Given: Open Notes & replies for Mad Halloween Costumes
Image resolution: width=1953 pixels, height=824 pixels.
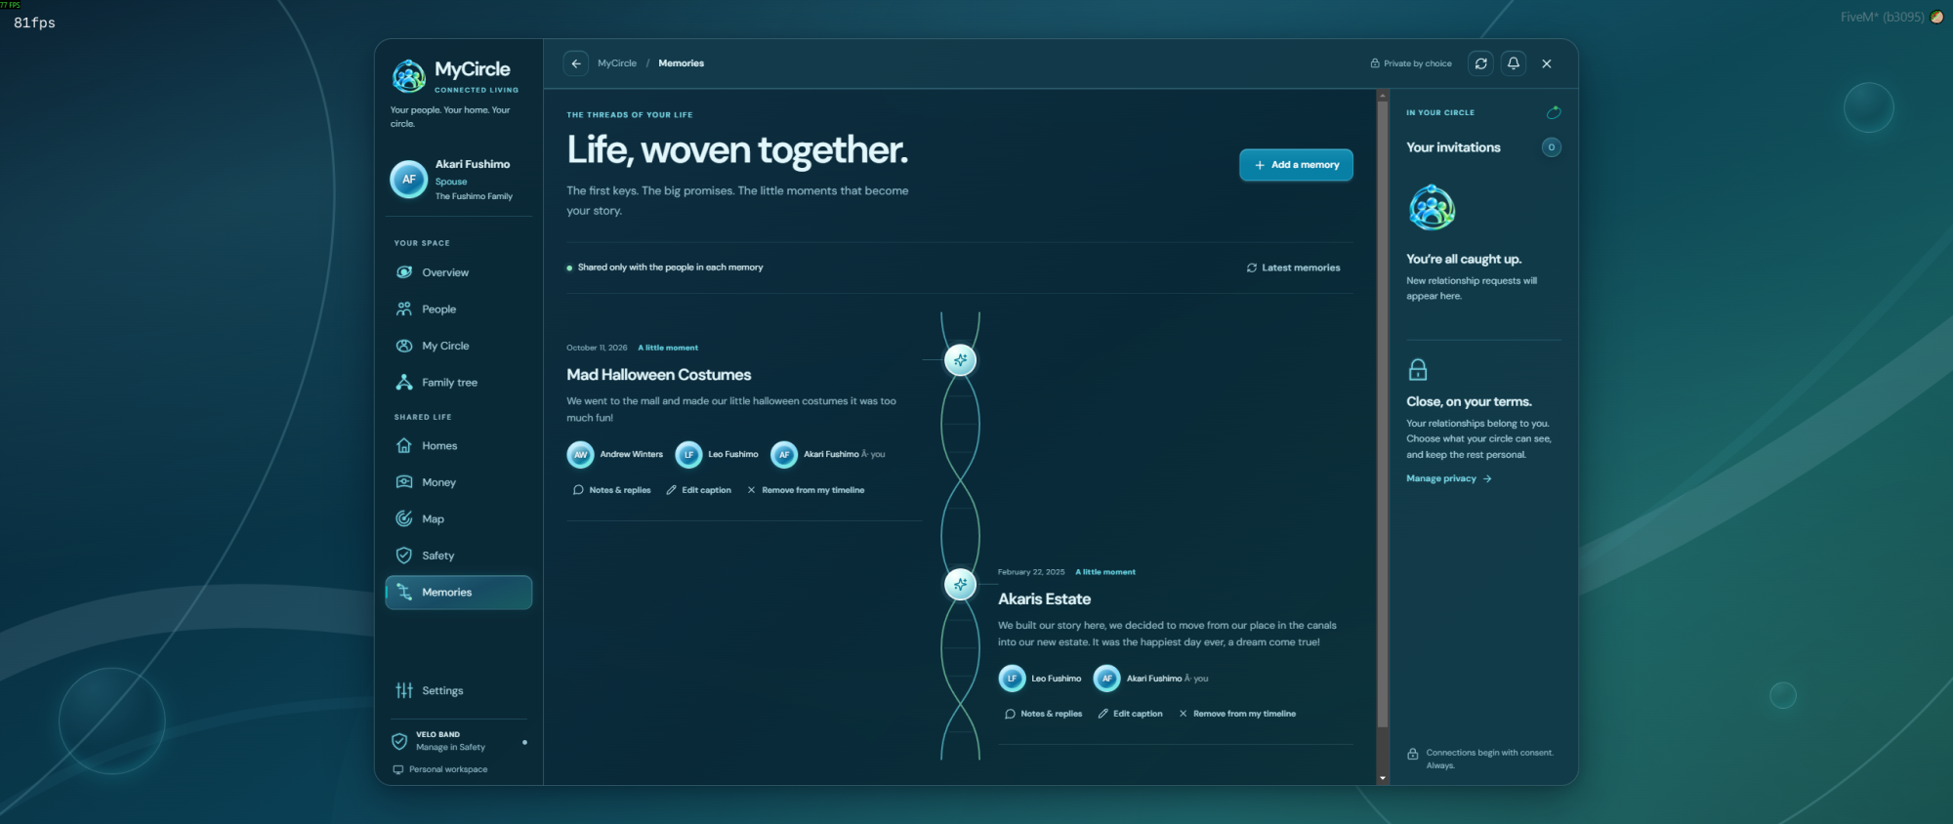Looking at the screenshot, I should click(611, 490).
